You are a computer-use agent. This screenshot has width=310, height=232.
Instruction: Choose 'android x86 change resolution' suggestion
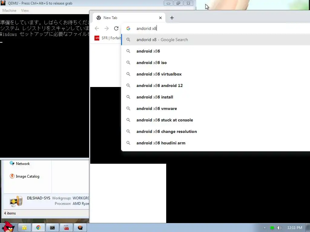coord(216,131)
